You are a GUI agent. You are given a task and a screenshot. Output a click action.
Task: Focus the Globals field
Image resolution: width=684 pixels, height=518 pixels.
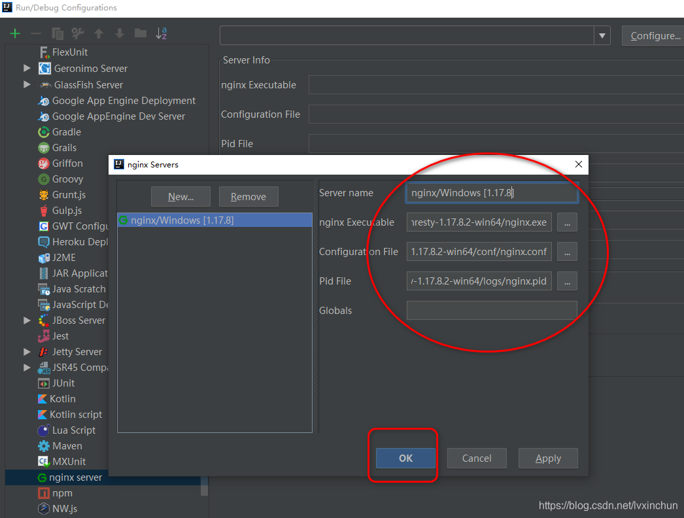coord(492,310)
